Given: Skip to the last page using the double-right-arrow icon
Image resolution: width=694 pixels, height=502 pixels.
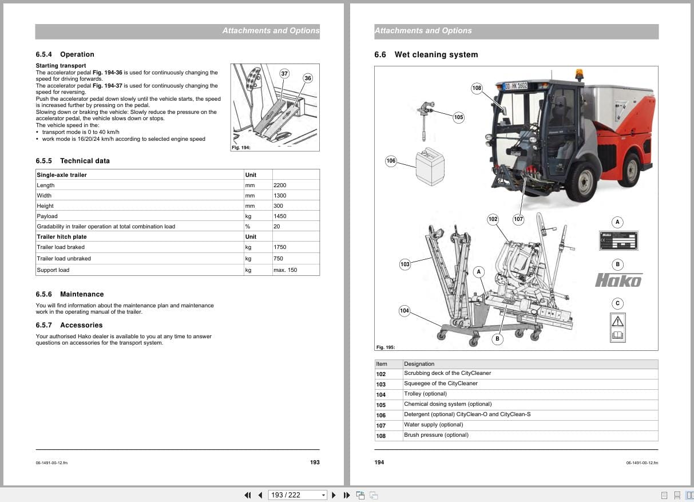Looking at the screenshot, I should [347, 495].
